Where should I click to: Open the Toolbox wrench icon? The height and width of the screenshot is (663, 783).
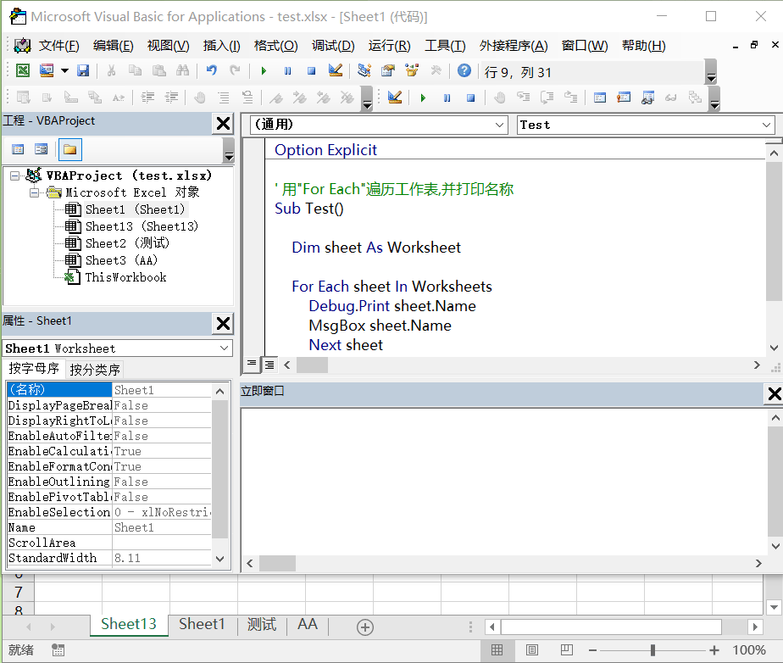click(x=436, y=70)
